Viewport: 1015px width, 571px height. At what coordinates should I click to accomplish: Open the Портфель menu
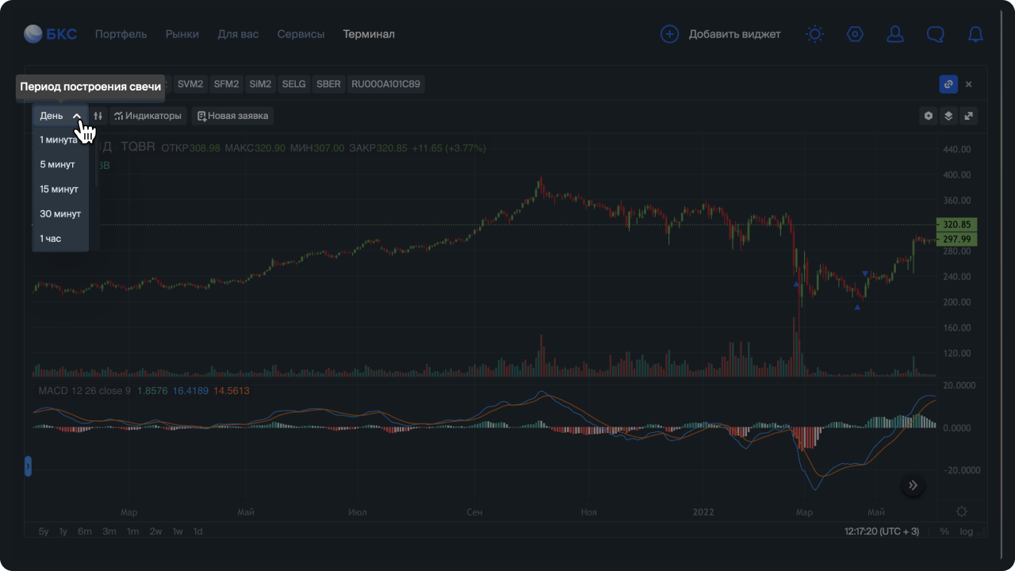(x=121, y=34)
